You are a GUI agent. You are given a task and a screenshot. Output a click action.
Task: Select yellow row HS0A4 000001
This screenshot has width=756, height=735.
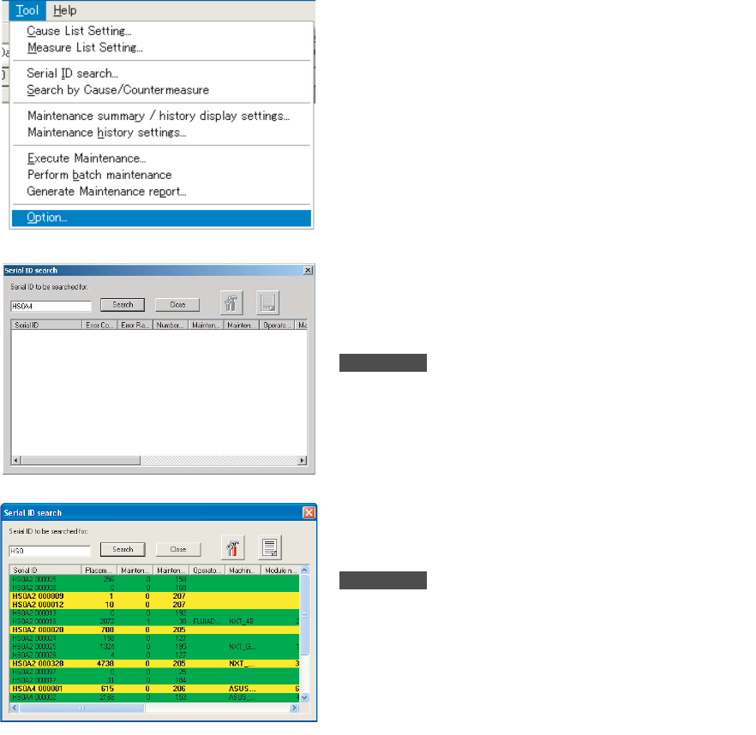click(x=154, y=689)
